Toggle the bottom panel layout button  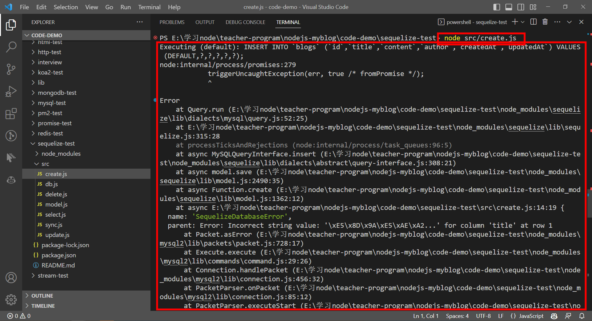point(509,7)
